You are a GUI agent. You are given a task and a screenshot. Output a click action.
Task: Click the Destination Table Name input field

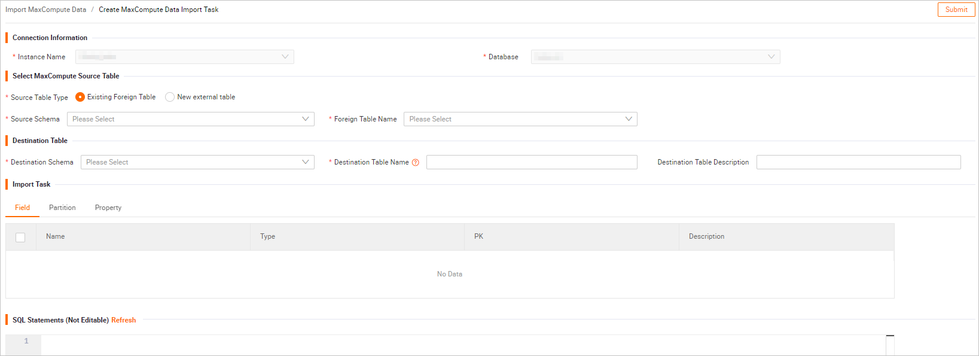click(x=531, y=162)
